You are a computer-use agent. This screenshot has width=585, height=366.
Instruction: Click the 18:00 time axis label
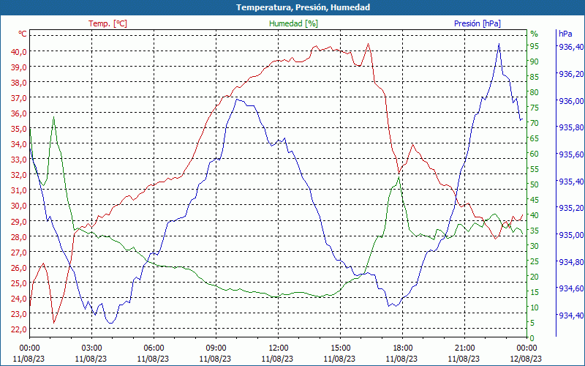click(402, 348)
